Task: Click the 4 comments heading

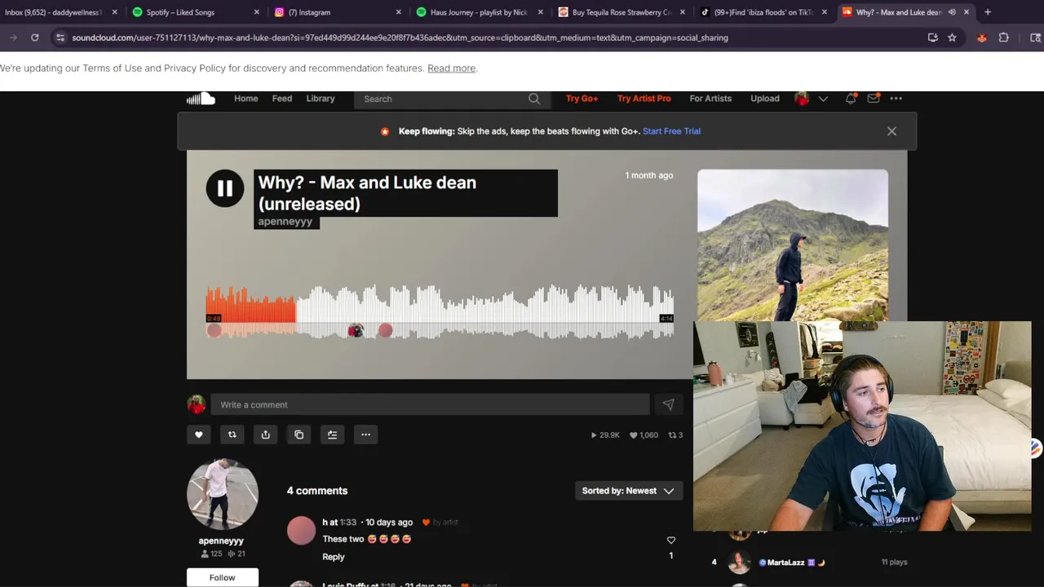Action: click(317, 491)
